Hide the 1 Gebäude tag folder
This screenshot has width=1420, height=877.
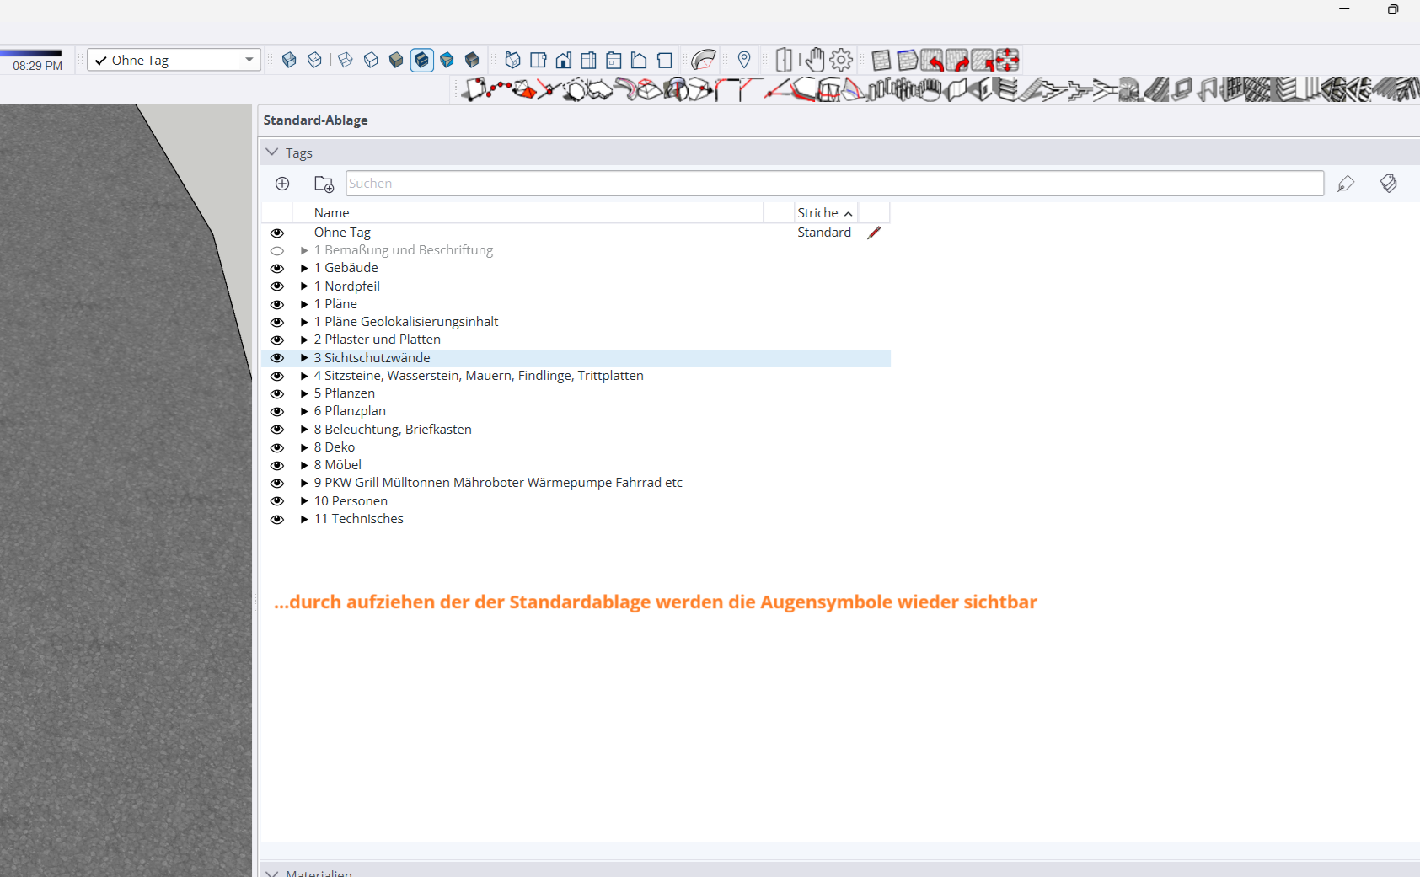click(276, 268)
